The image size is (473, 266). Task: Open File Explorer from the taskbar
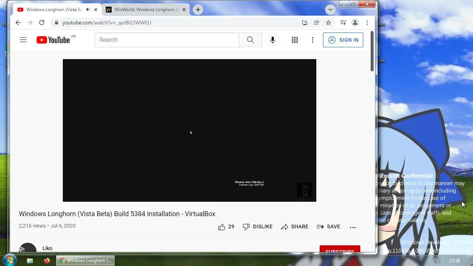point(30,260)
